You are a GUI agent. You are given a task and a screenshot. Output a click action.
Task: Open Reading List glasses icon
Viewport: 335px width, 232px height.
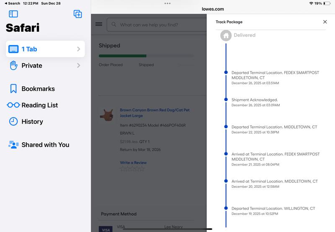click(13, 105)
